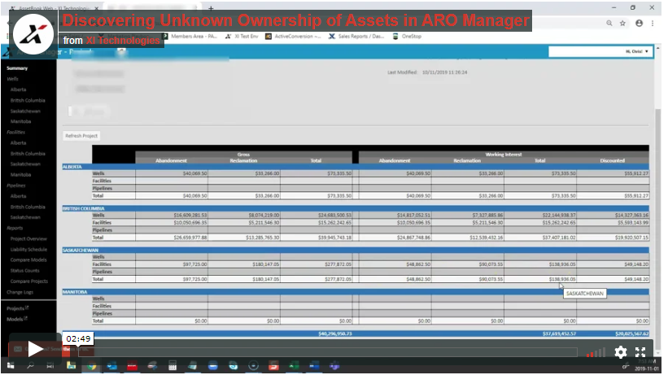Open Chrome from the taskbar

[91, 365]
